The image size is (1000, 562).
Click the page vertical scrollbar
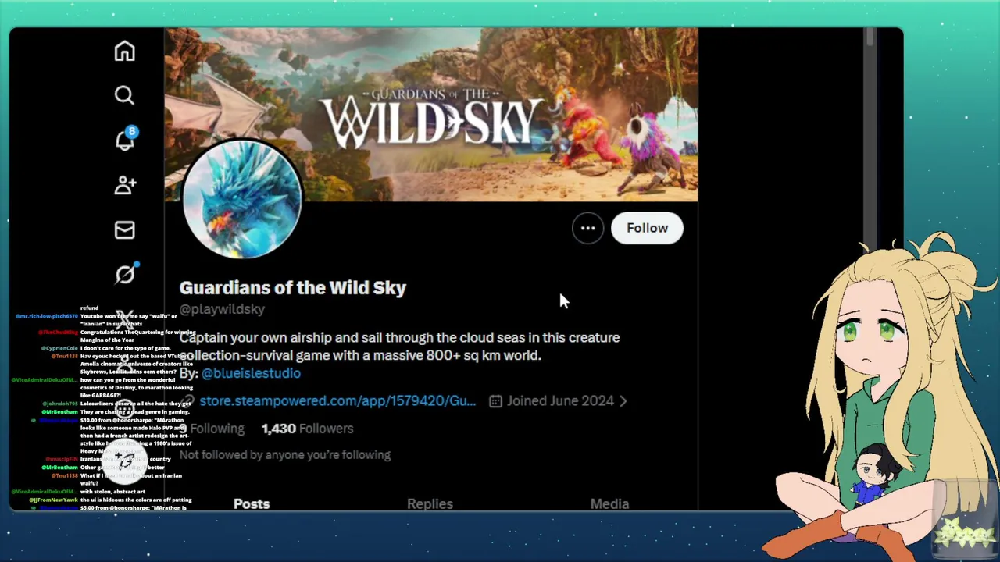click(x=869, y=140)
